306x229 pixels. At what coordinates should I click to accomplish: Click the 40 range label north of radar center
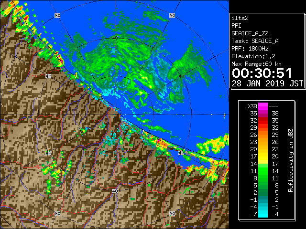click(x=115, y=38)
